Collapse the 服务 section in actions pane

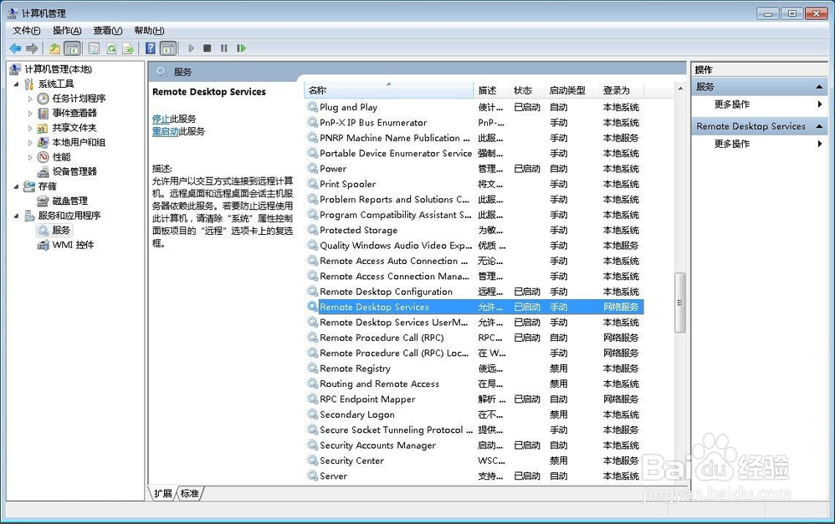[x=819, y=87]
